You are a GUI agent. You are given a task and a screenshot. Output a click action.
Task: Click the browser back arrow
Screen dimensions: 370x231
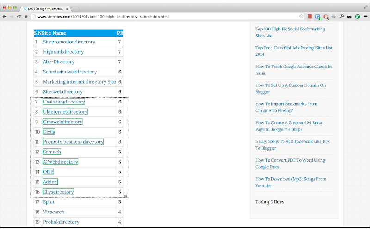tap(5, 17)
